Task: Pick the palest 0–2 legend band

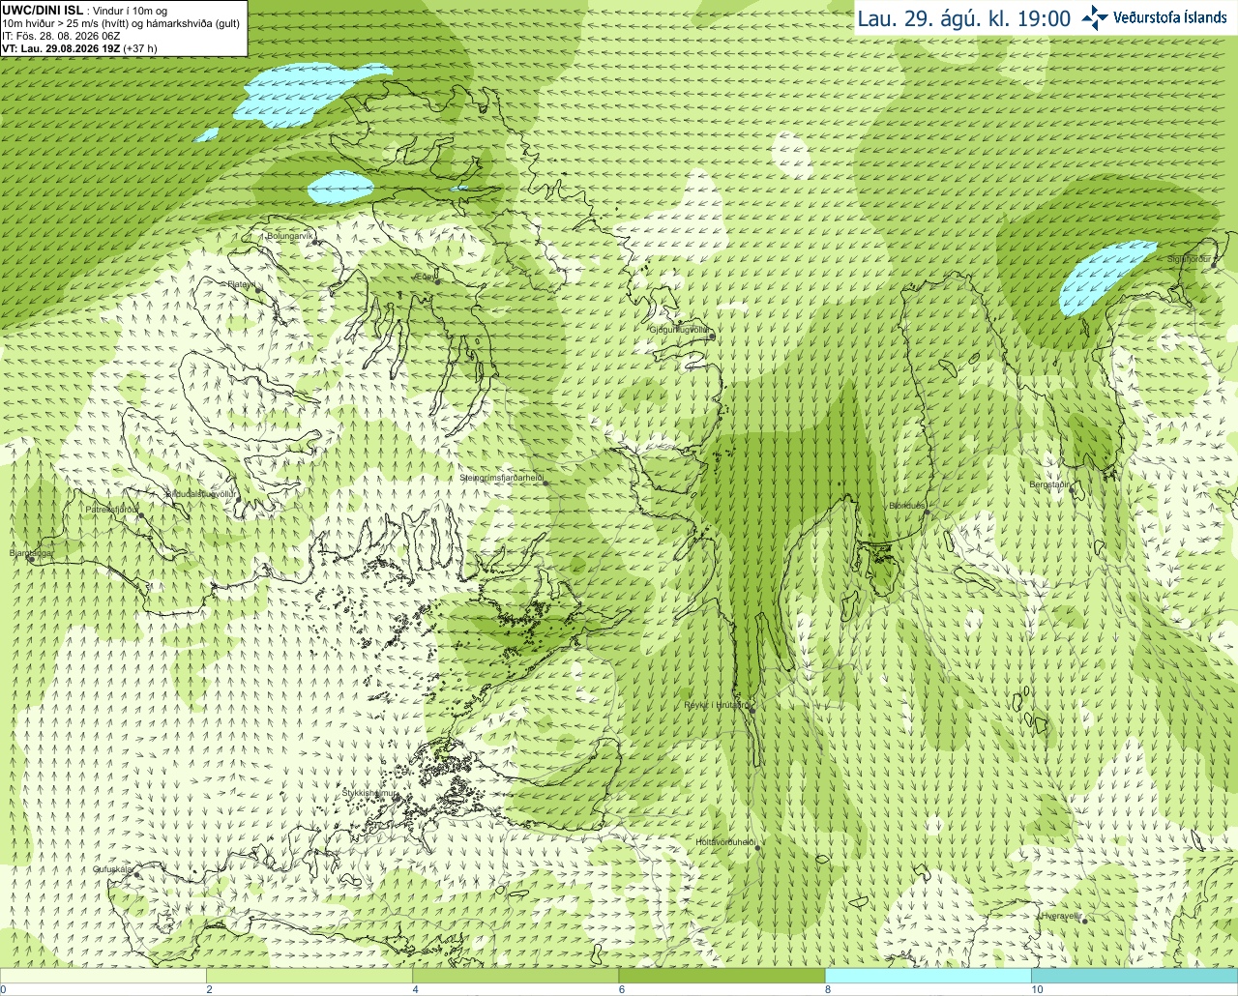Action: point(103,976)
